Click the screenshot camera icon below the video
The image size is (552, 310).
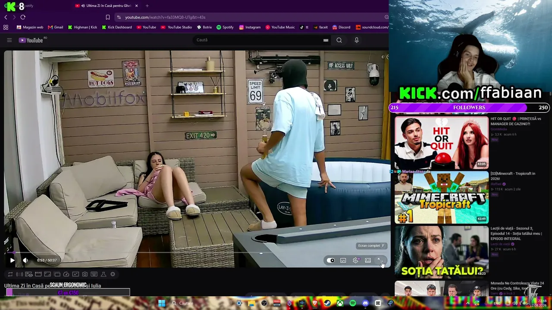click(x=85, y=274)
